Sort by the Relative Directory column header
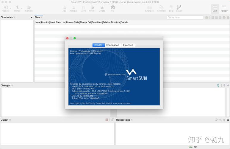The height and width of the screenshot is (149, 230). (111, 22)
